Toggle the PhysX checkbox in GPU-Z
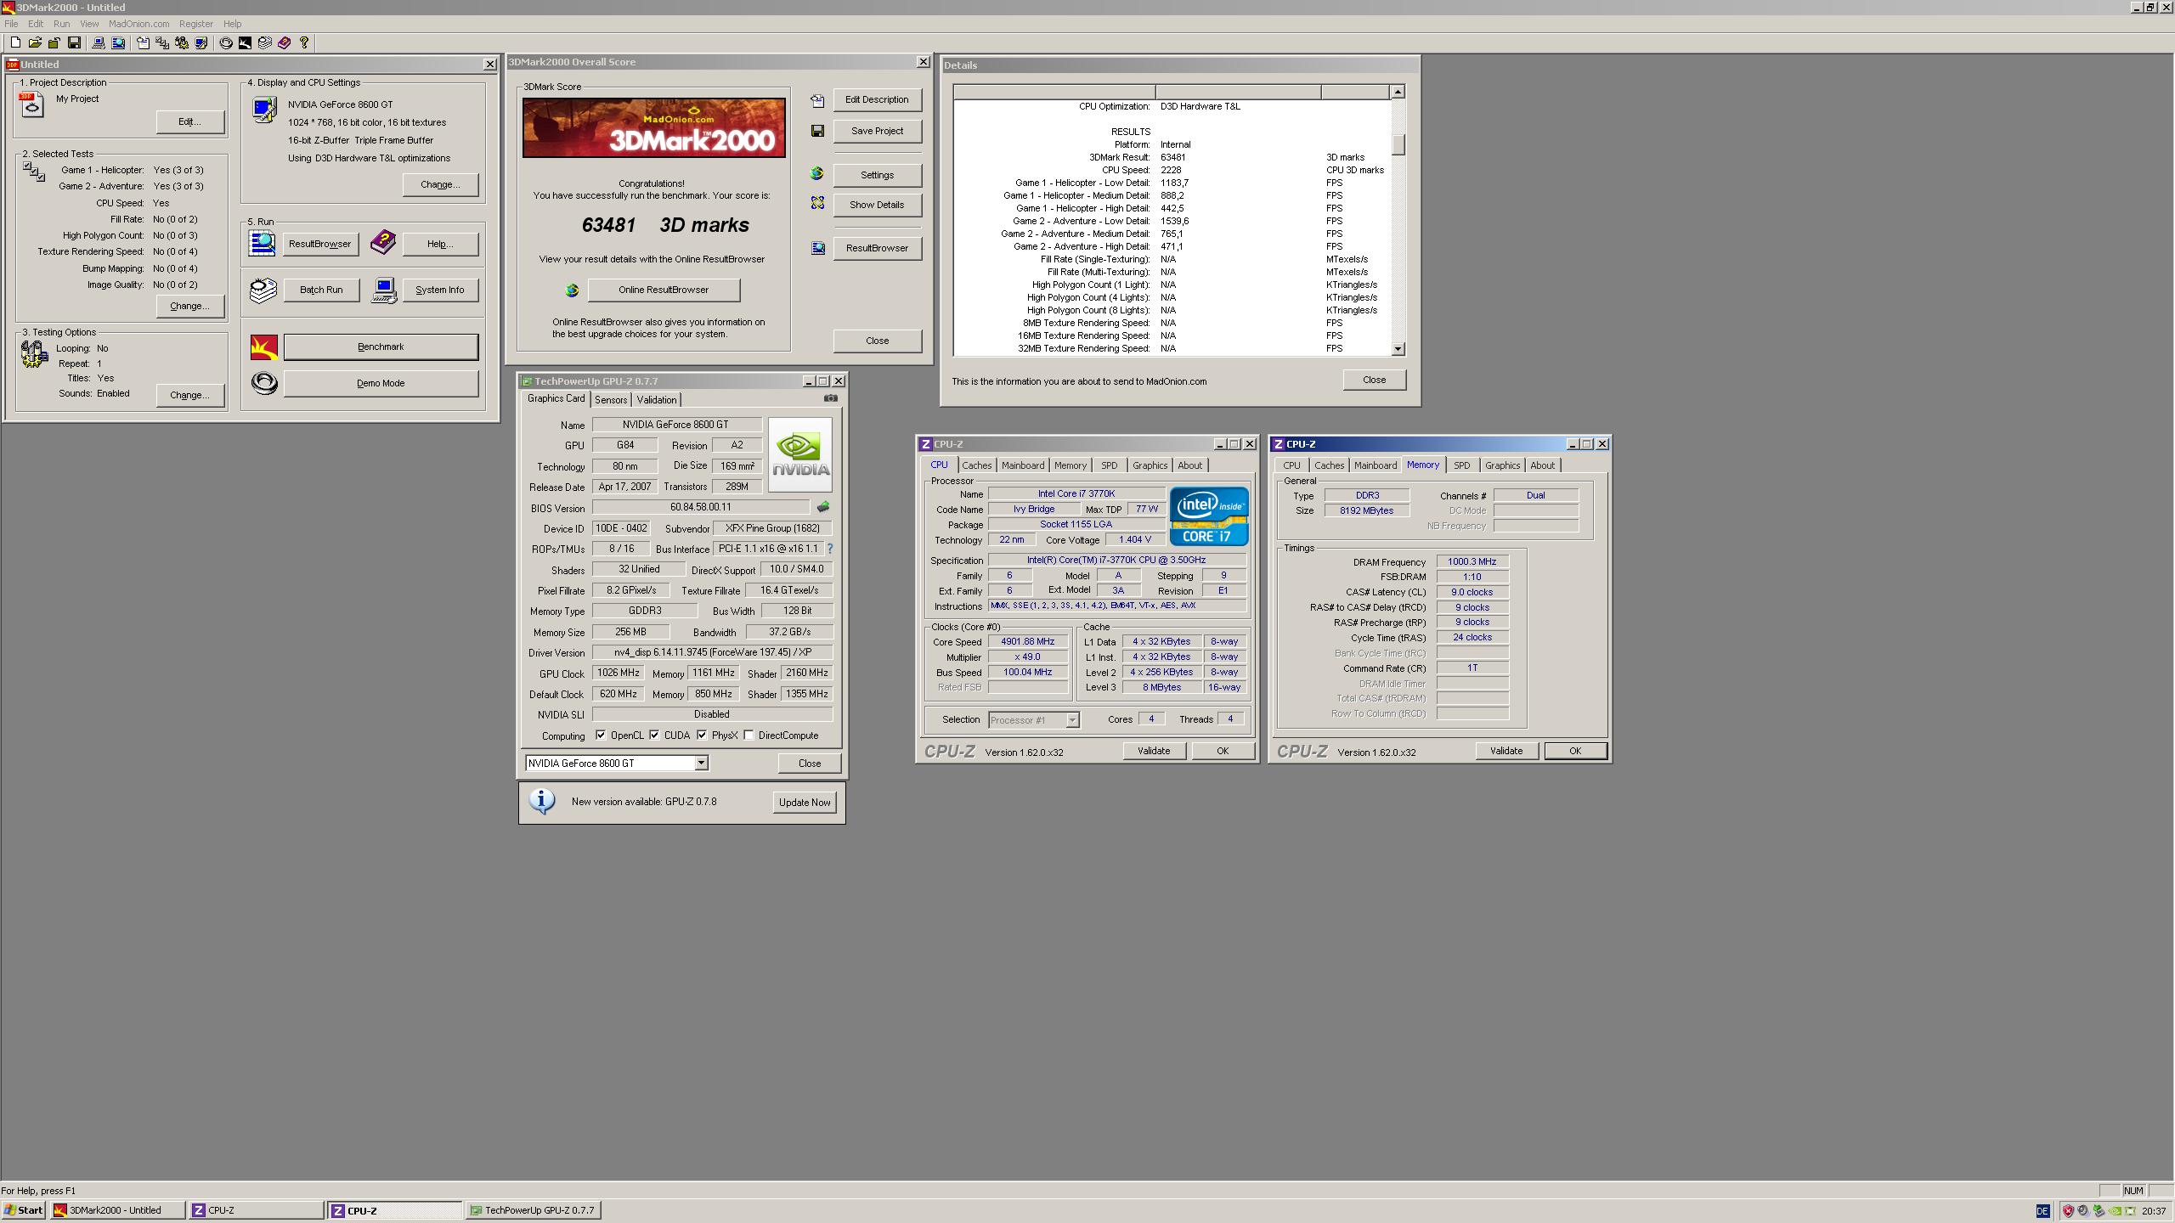The height and width of the screenshot is (1223, 2175). click(x=702, y=735)
